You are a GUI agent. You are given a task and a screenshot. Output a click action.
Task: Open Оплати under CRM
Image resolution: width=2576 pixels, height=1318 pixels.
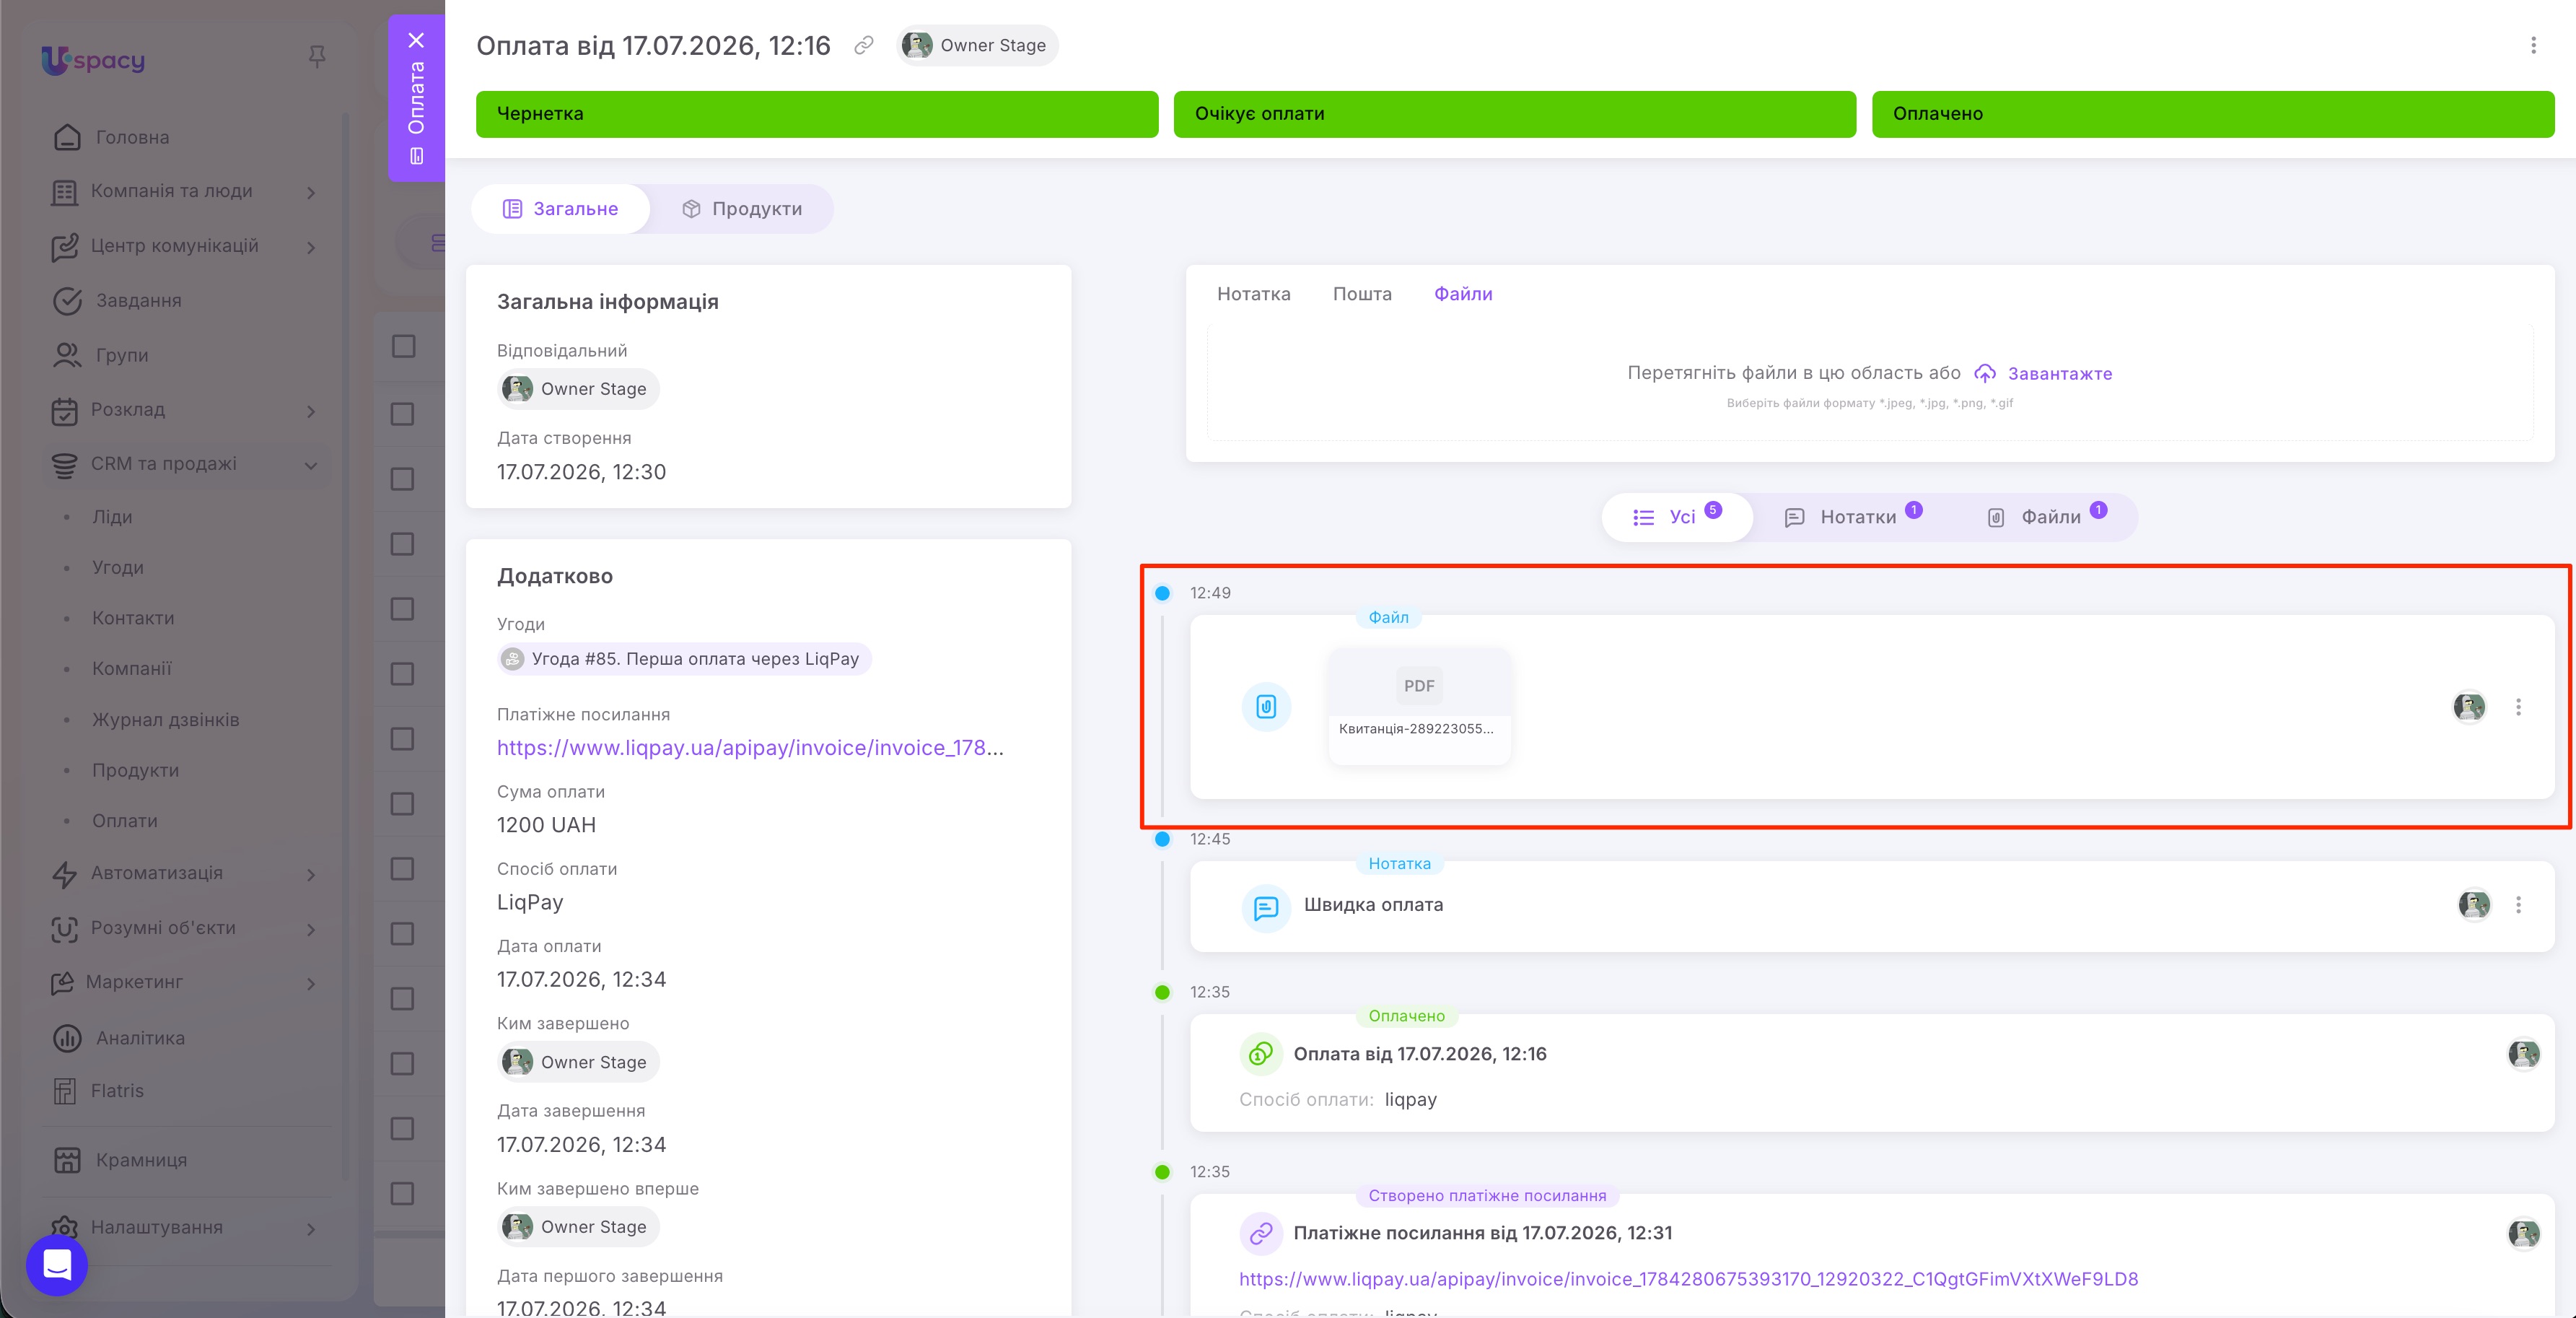125,821
